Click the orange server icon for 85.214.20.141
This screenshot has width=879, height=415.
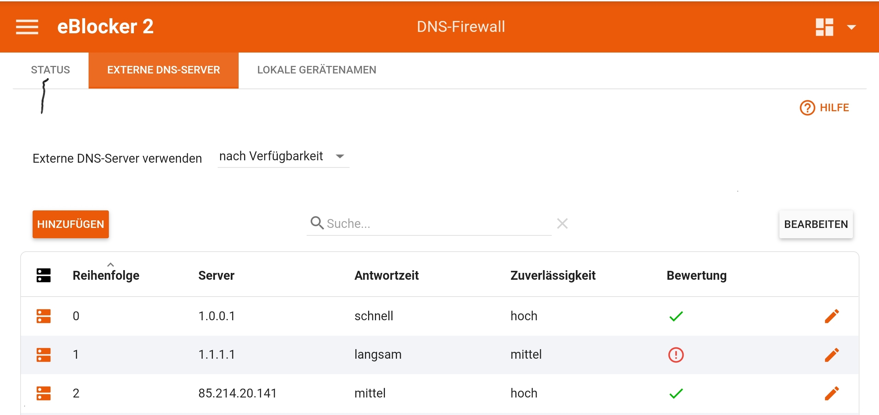click(44, 393)
